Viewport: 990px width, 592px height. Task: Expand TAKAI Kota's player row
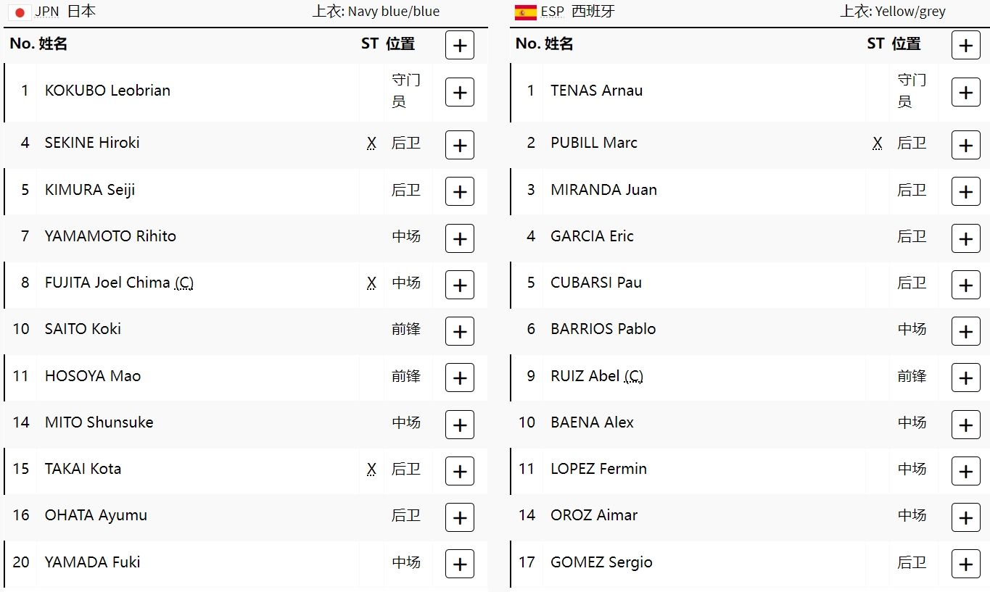459,471
